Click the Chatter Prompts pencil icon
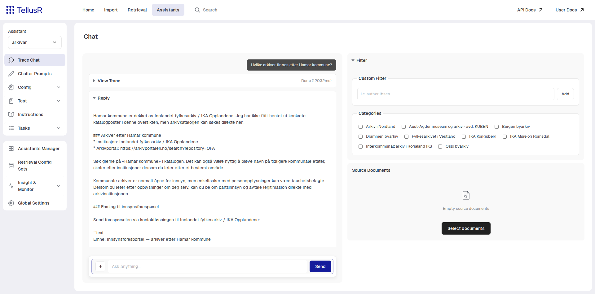This screenshot has width=595, height=294. pyautogui.click(x=11, y=74)
